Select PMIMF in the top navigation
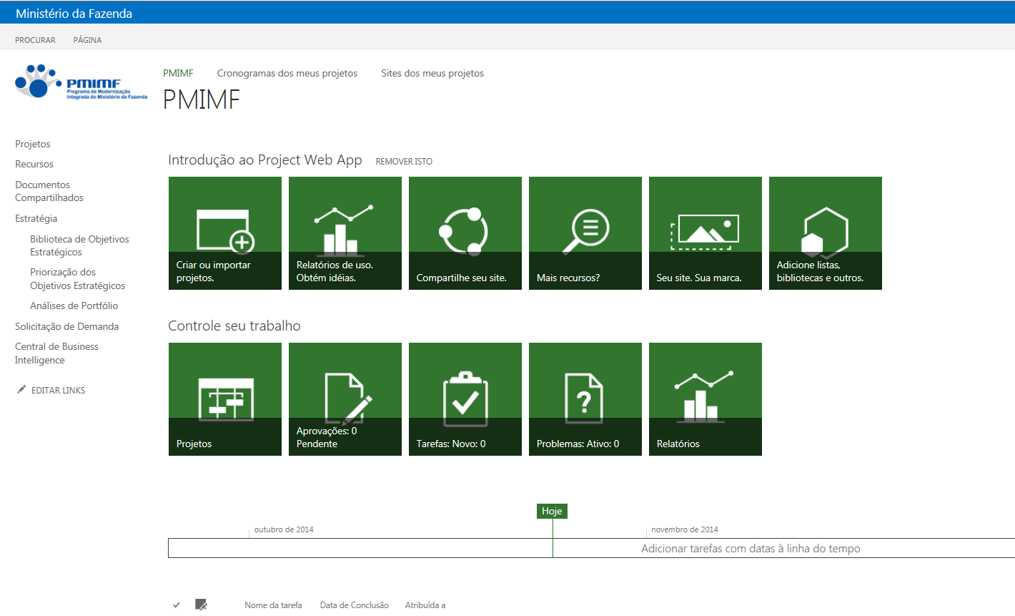This screenshot has width=1015, height=616. [x=178, y=73]
